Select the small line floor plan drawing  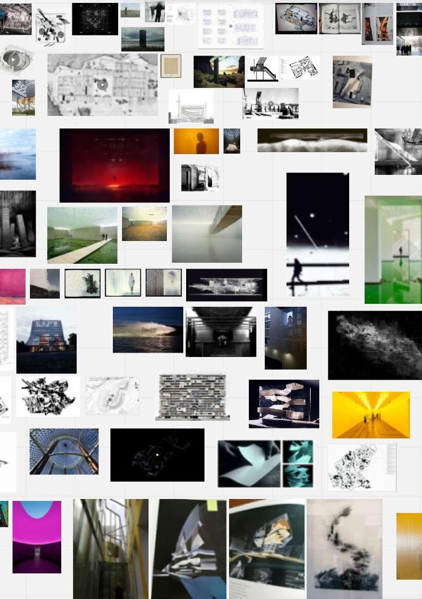tap(300, 68)
